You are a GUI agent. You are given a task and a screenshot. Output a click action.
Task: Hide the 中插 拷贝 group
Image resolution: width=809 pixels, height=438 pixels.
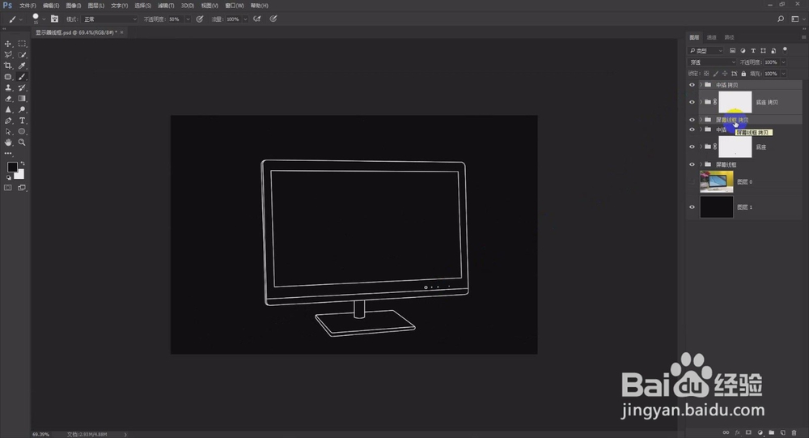692,85
